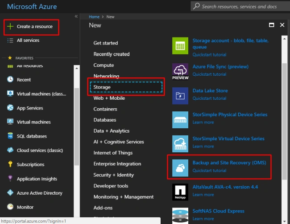Open the All services list icon

point(10,40)
